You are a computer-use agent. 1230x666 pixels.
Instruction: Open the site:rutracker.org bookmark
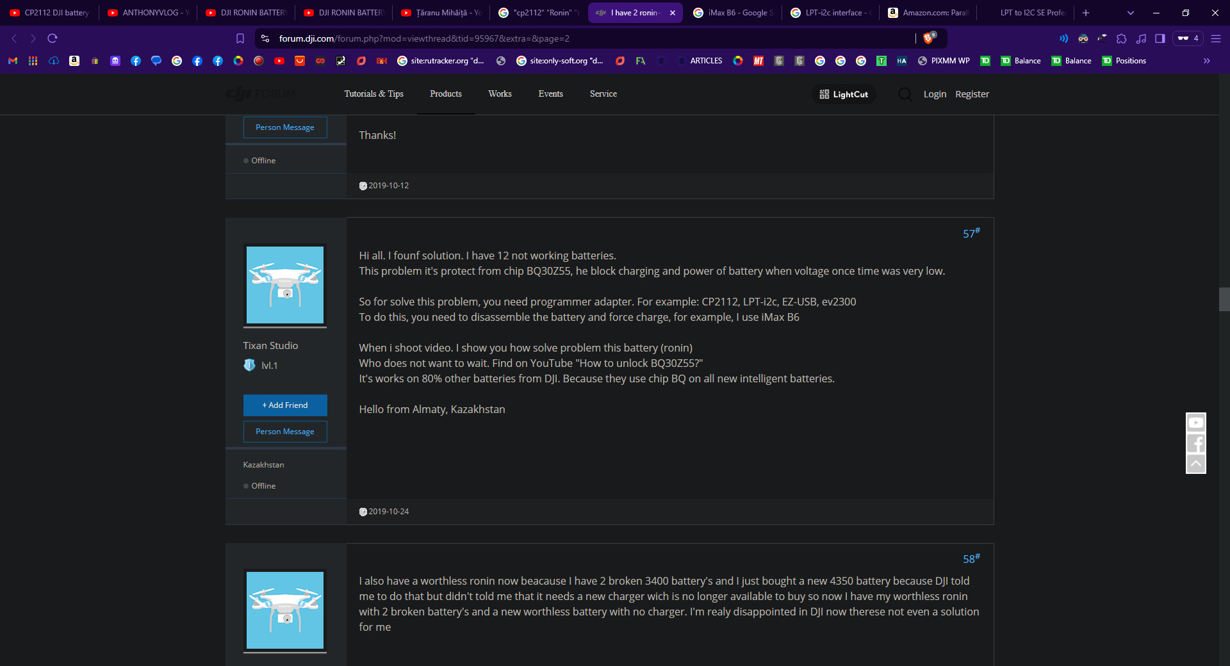[441, 61]
